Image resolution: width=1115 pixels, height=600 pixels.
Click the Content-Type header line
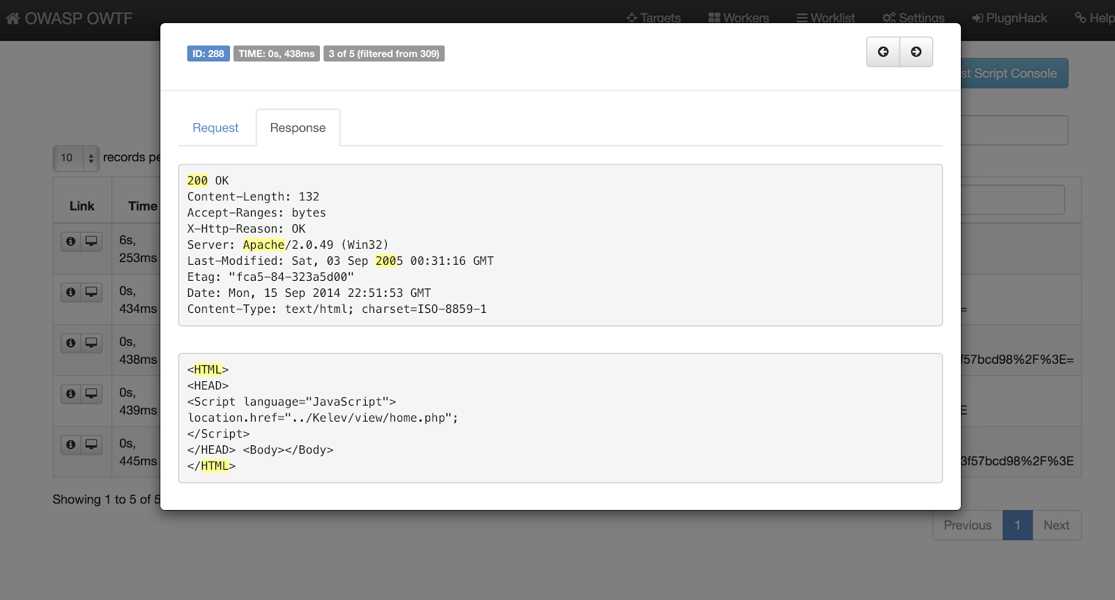pyautogui.click(x=337, y=309)
